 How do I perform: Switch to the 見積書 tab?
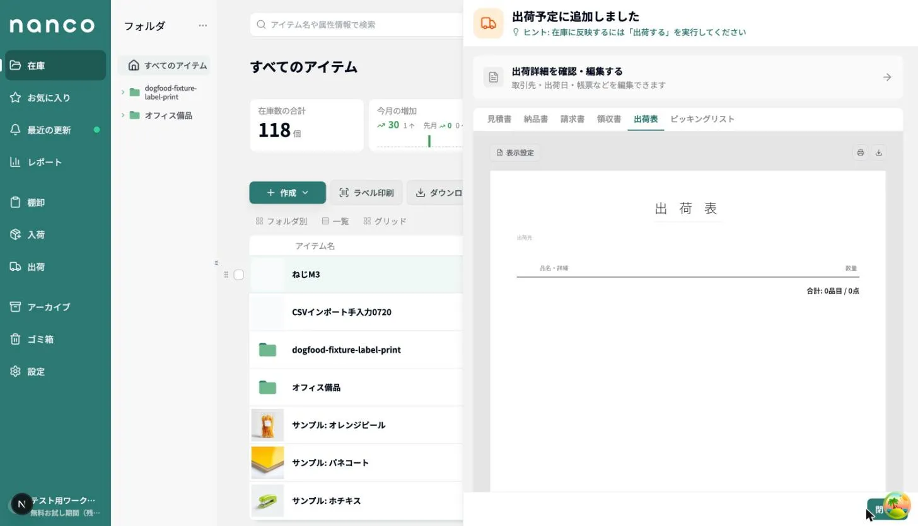[x=499, y=119]
